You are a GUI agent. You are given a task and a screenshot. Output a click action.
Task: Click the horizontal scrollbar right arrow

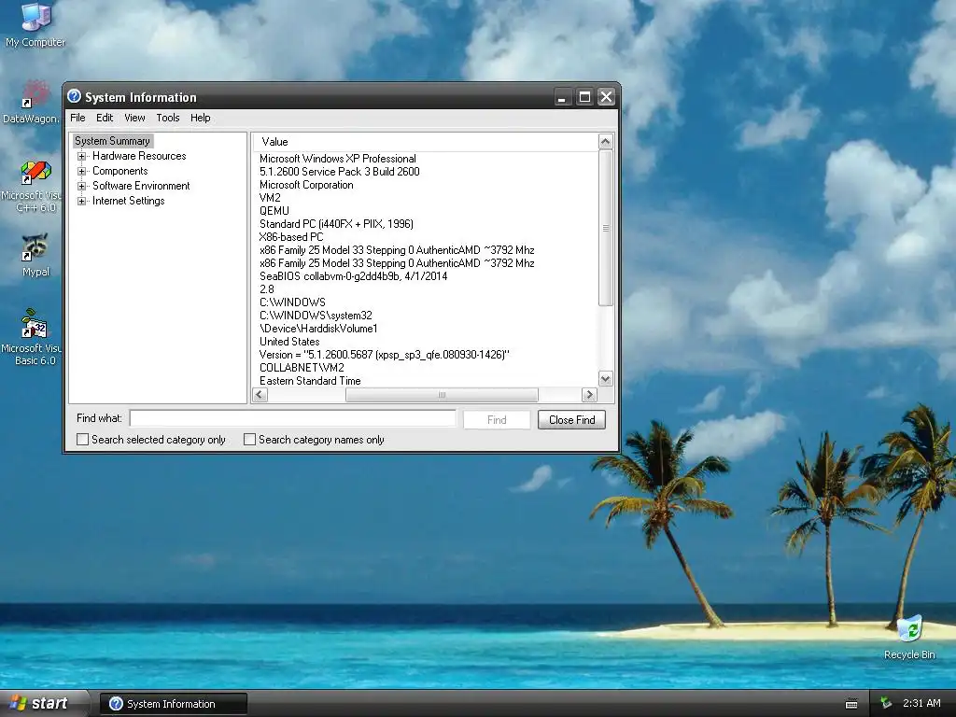click(x=589, y=395)
